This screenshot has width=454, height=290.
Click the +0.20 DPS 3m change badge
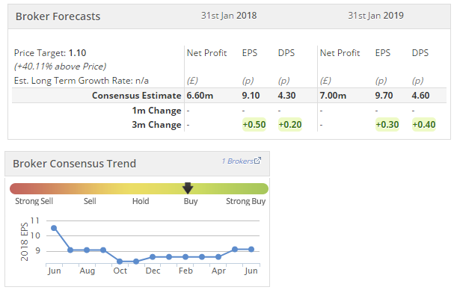(290, 125)
